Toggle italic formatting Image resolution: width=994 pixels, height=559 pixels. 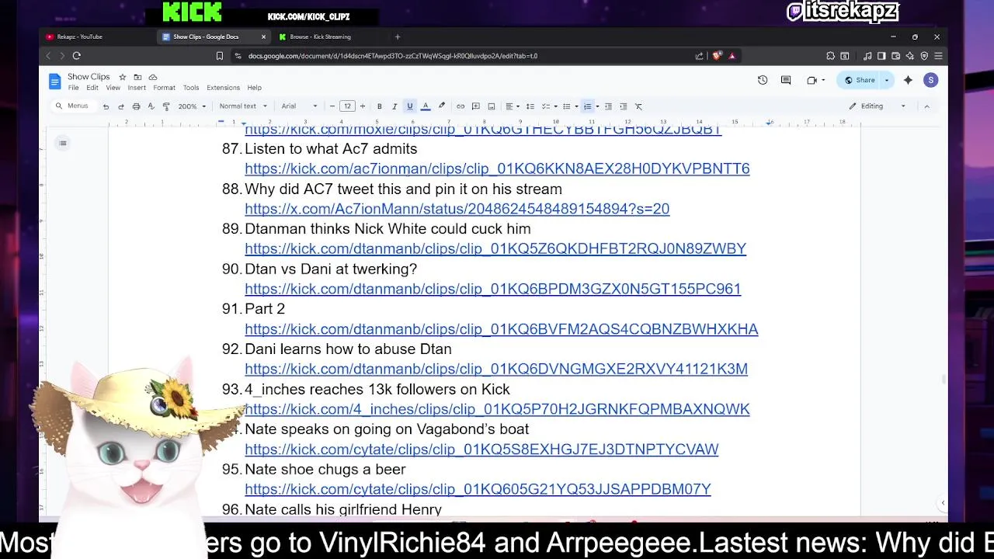tap(394, 106)
